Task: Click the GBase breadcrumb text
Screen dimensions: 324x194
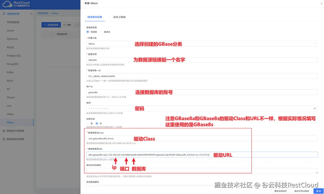Action: coord(55,13)
